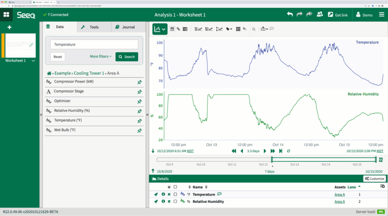Viewport: 388px width, 216px height.
Task: Expand the Worksheet 1 options chevron
Action: tap(33, 61)
